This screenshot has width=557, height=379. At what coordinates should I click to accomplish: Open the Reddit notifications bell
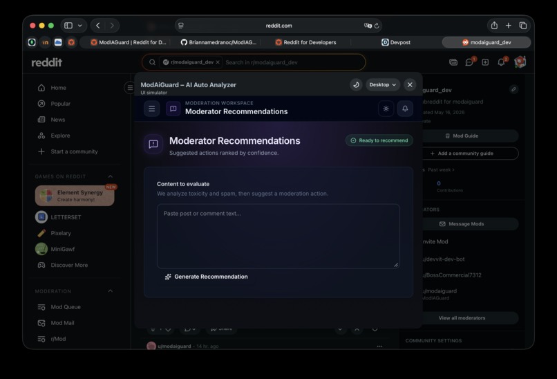click(501, 62)
